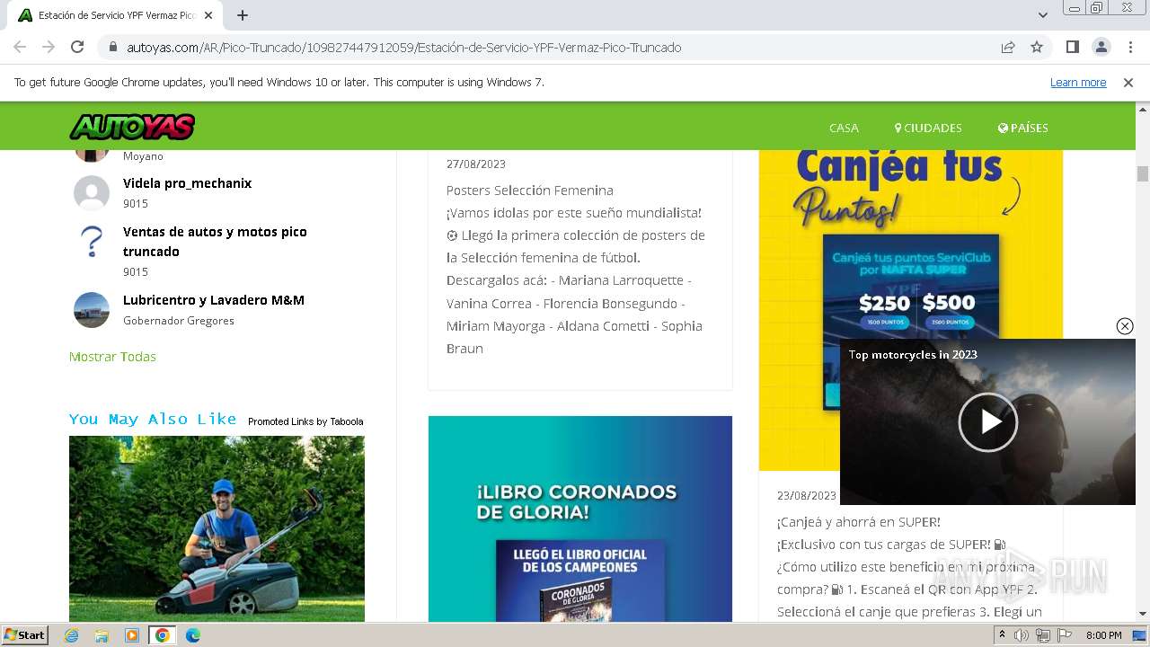Click the page vertical scrollbar thumb
The width and height of the screenshot is (1150, 647).
(1143, 173)
